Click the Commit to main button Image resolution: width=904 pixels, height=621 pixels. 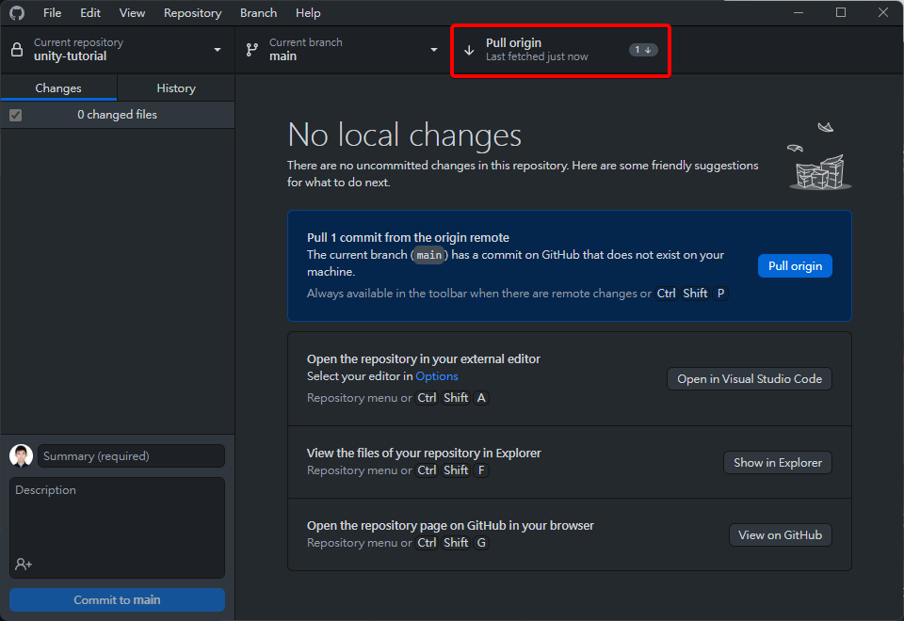[117, 599]
